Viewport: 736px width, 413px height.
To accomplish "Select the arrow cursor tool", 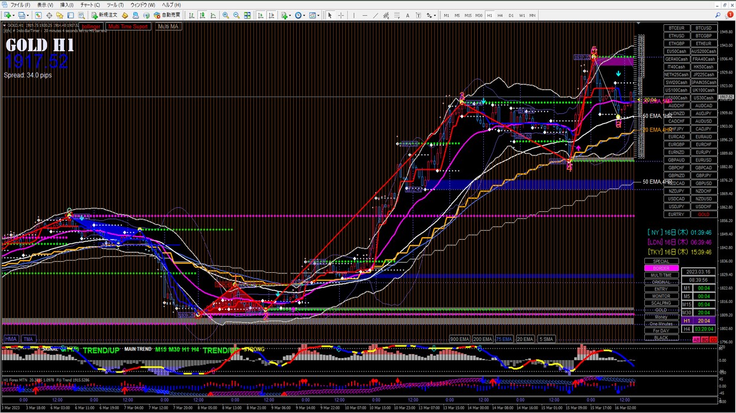I will pos(329,15).
